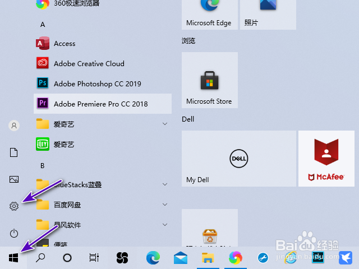Open the yellow 爱奇艺 folder entry

pyautogui.click(x=103, y=124)
